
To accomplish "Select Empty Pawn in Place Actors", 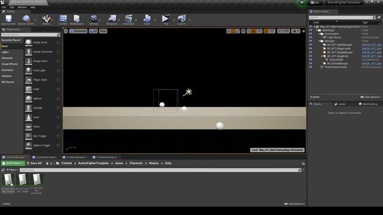I will point(42,61).
